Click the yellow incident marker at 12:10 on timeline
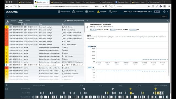 point(130,89)
